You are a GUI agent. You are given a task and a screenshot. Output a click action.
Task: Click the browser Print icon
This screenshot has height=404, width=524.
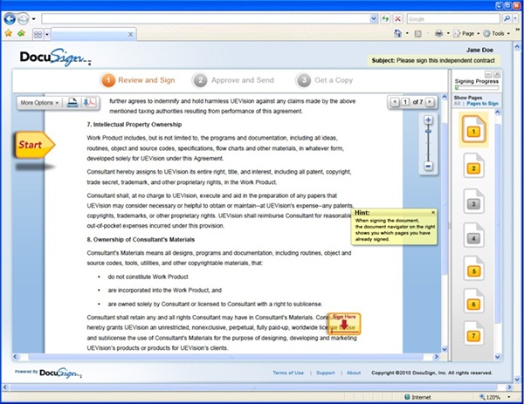point(438,33)
